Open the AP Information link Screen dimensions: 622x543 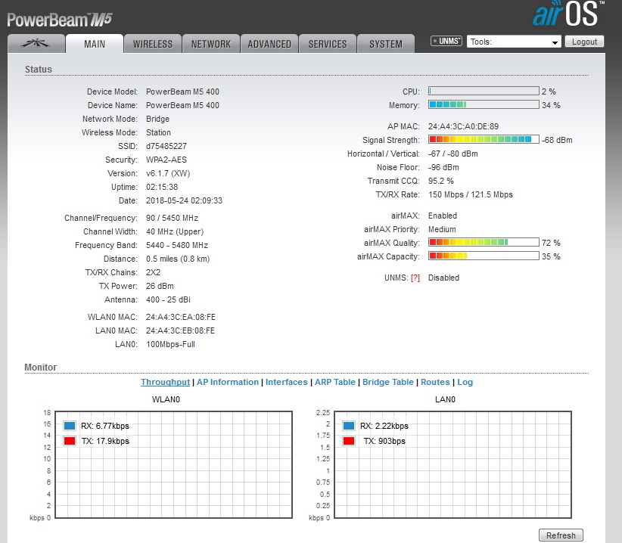click(228, 382)
